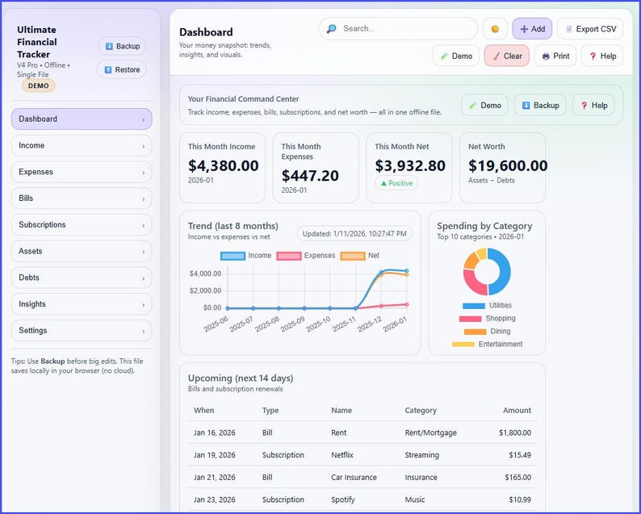Toggle theme with the orange sun icon

coord(495,29)
